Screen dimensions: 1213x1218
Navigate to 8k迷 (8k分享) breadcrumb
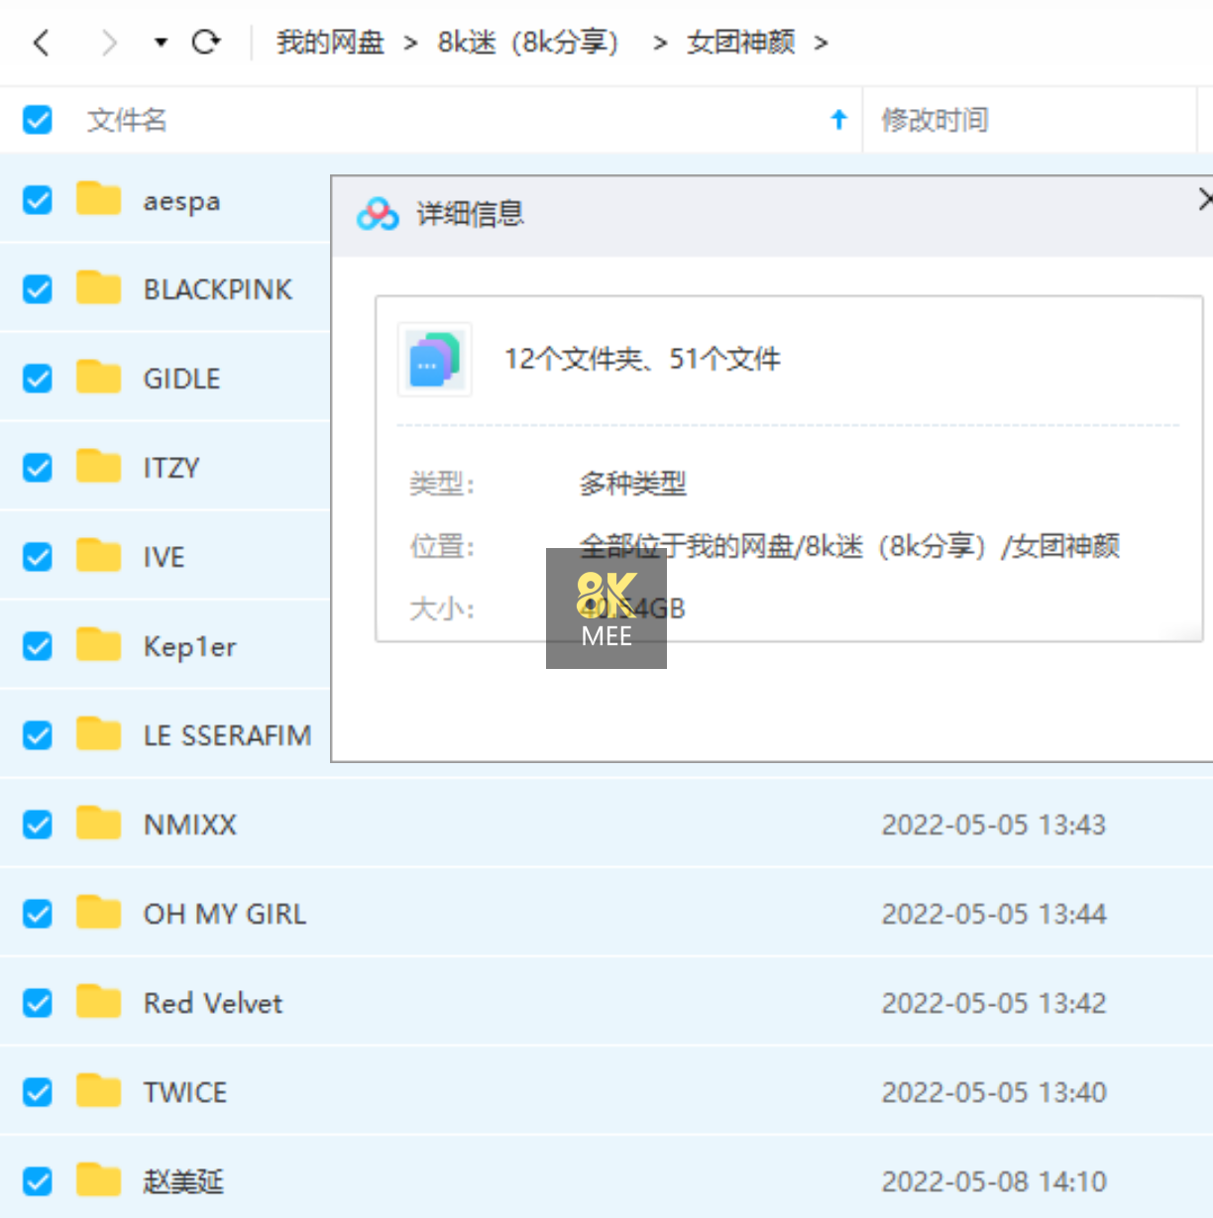(528, 43)
